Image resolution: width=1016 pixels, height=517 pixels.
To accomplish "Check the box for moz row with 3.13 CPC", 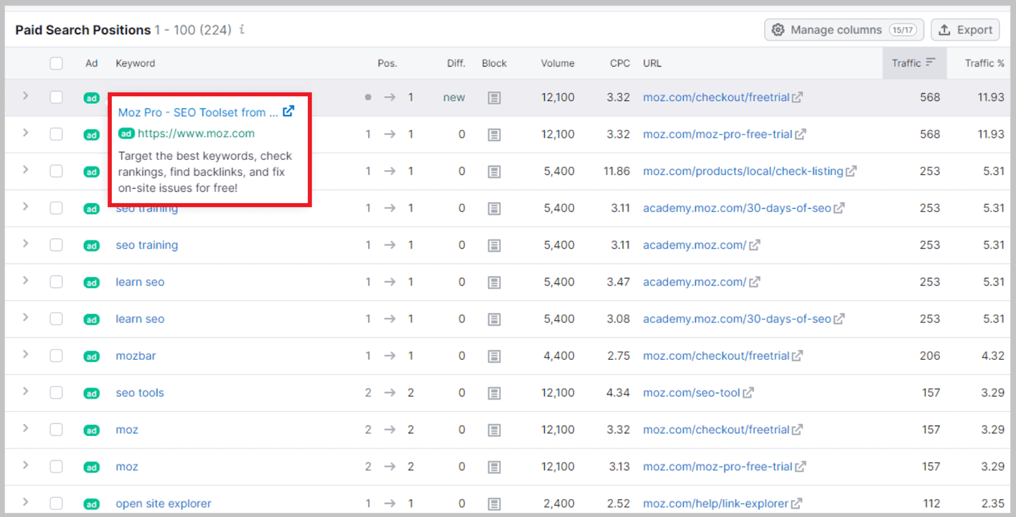I will [57, 466].
